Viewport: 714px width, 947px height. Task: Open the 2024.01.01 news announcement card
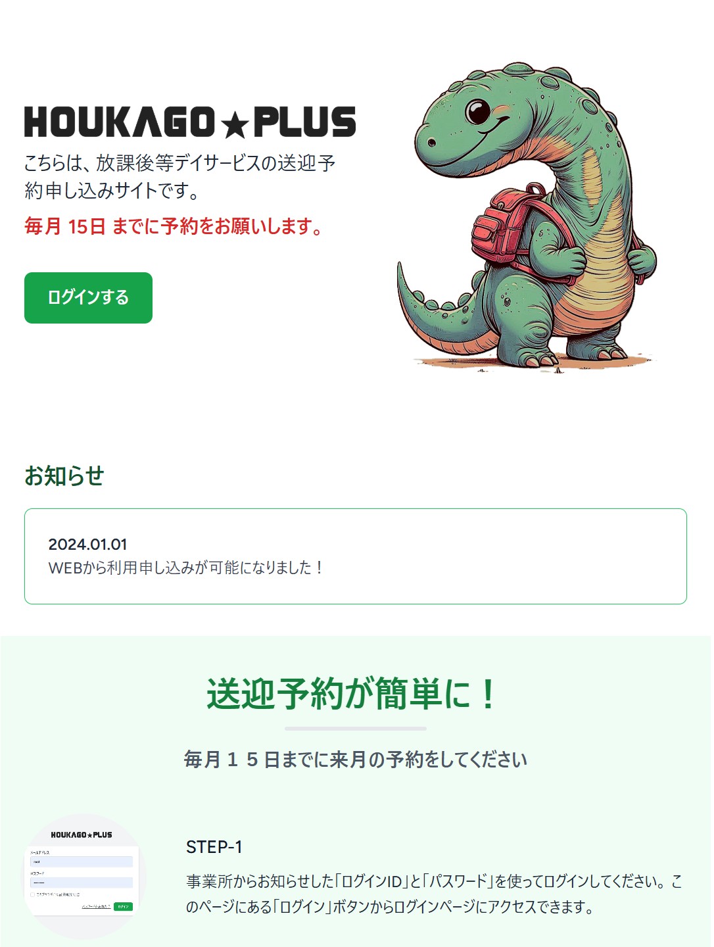[356, 556]
